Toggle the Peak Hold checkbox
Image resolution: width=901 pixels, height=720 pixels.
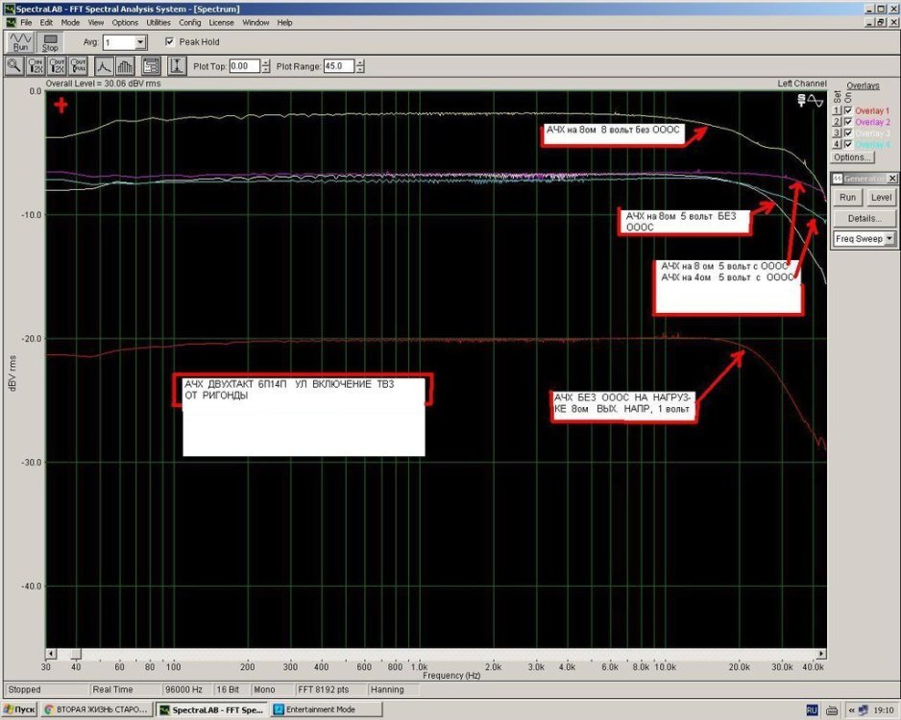[170, 42]
